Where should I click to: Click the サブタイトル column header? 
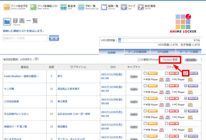pos(78,67)
